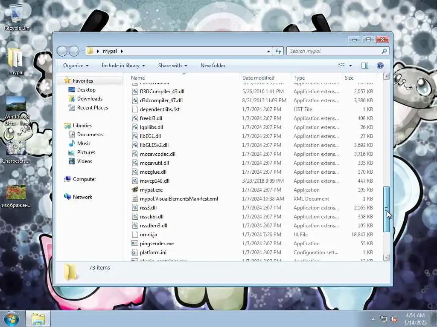This screenshot has height=327, width=437.
Task: Select the D3DCompiler_43.dll file icon
Action: (135, 92)
